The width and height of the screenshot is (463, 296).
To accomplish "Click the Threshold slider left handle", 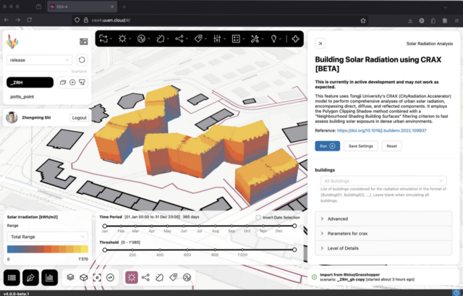I will 104,250.
